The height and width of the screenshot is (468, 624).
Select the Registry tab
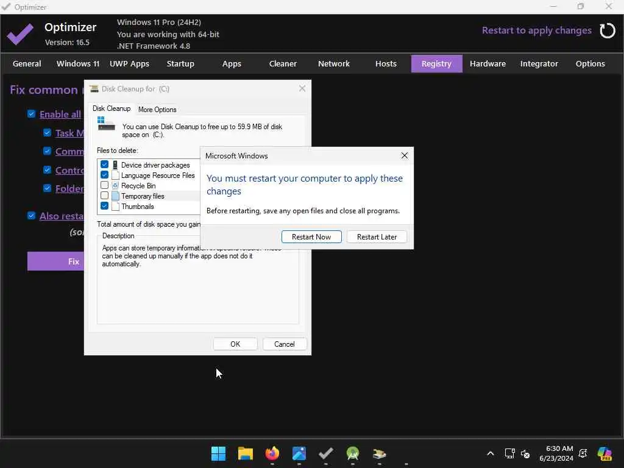(x=436, y=63)
